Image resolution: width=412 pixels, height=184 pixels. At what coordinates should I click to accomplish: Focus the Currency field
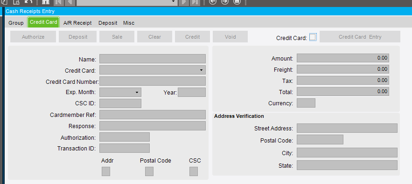[306, 103]
